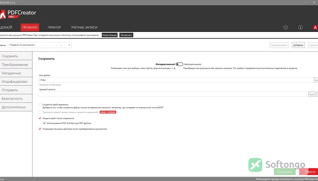Open the Отправить settings section
Image resolution: width=318 pixels, height=181 pixels.
16,90
